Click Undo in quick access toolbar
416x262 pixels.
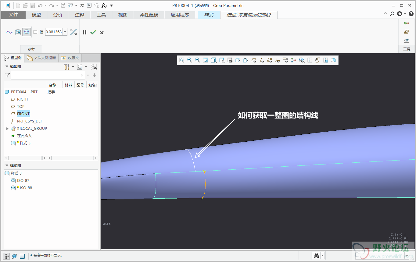coord(40,5)
